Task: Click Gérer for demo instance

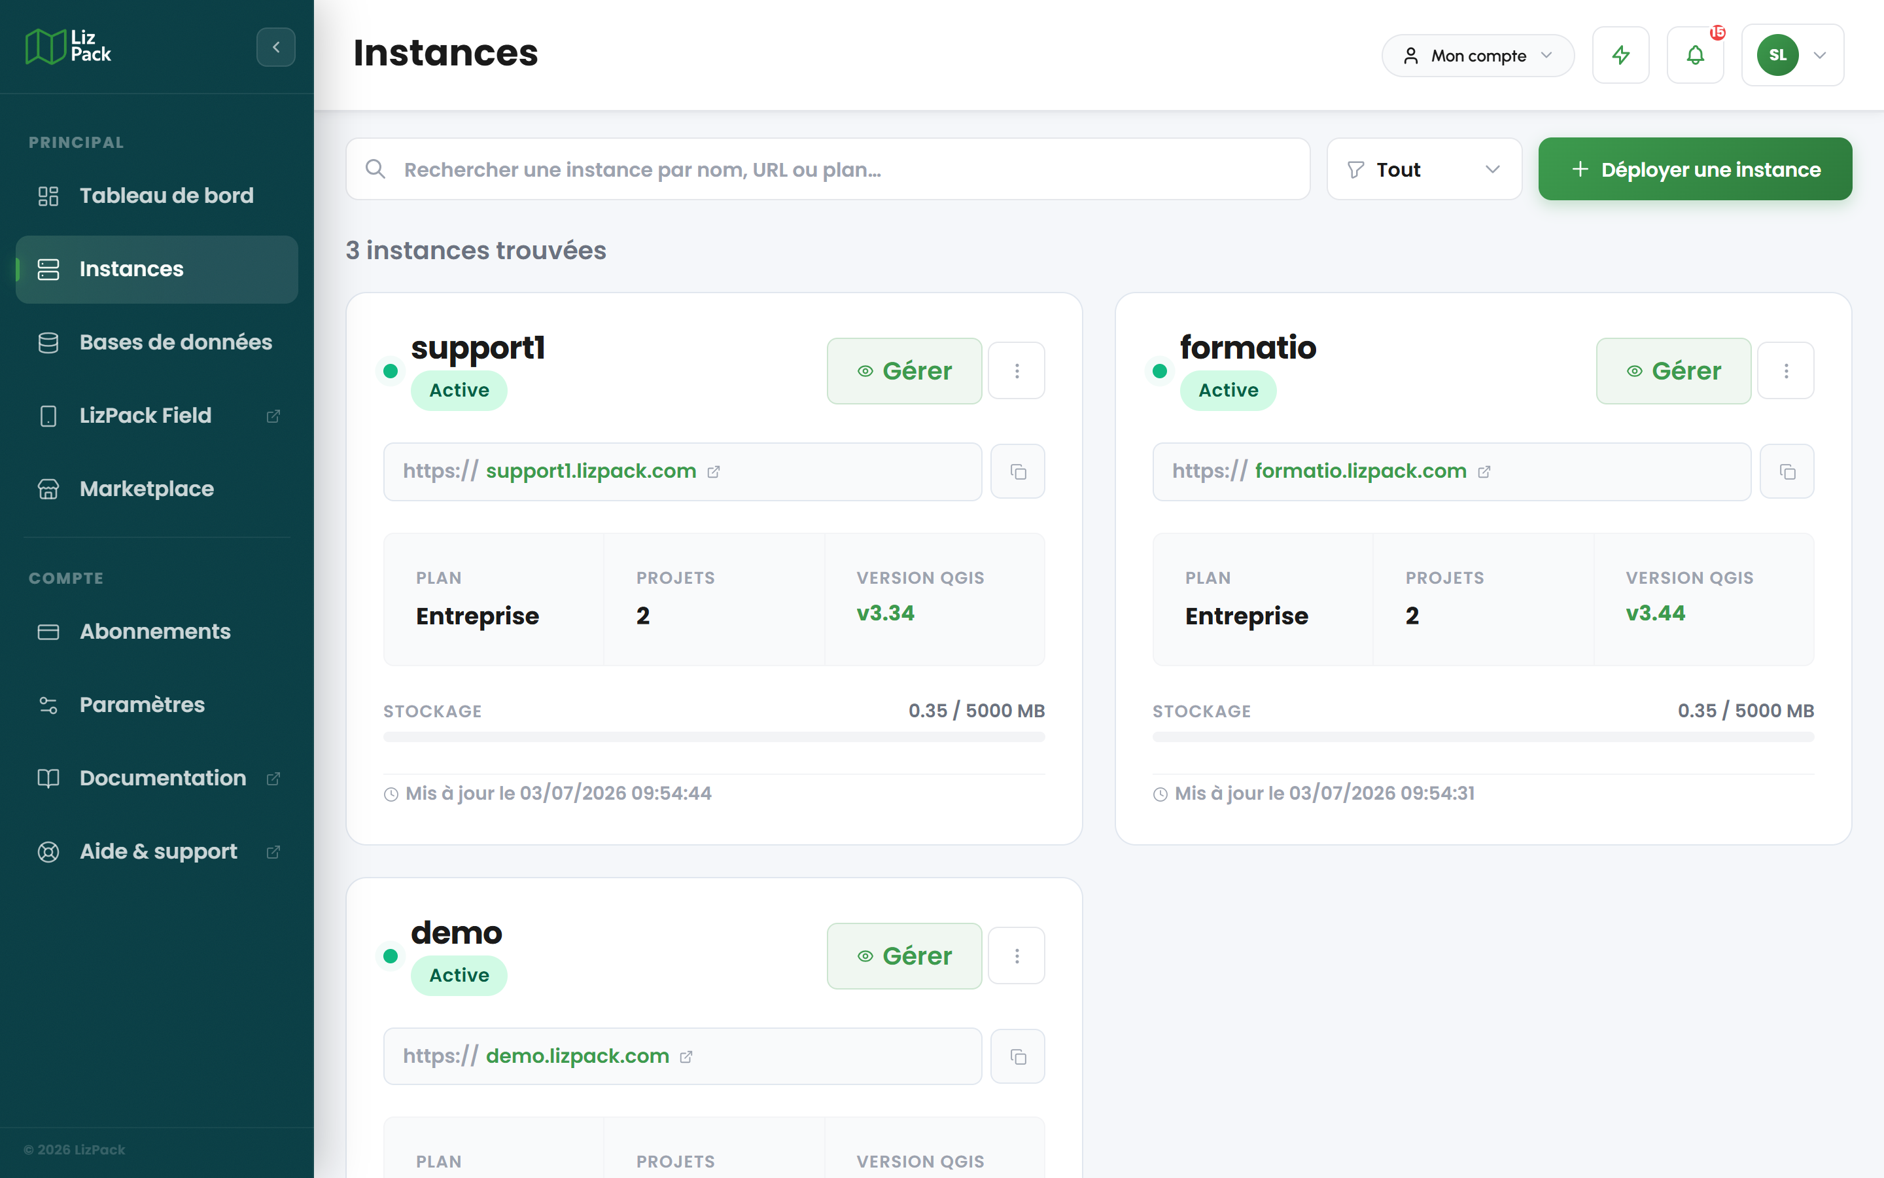Action: click(x=904, y=956)
